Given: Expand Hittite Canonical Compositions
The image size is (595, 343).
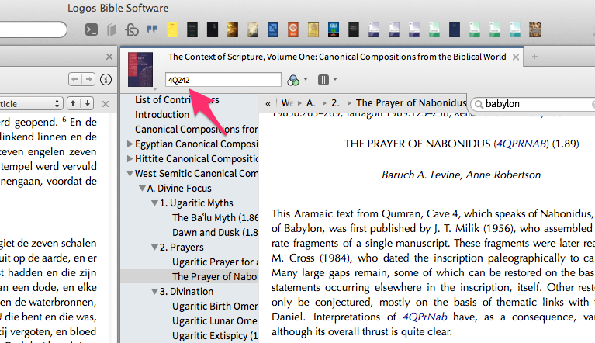Looking at the screenshot, I should coord(130,158).
